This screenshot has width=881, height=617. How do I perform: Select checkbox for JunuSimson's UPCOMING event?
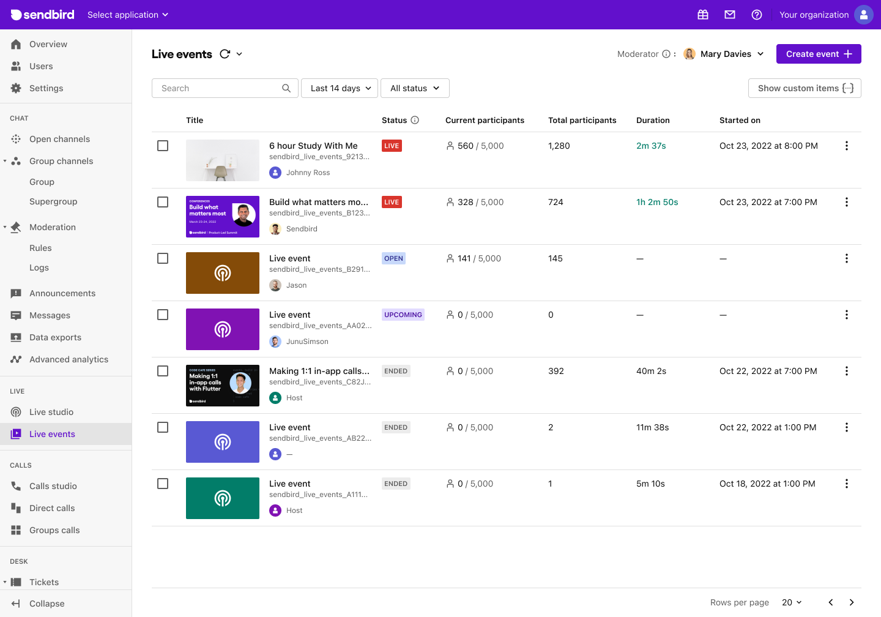163,315
